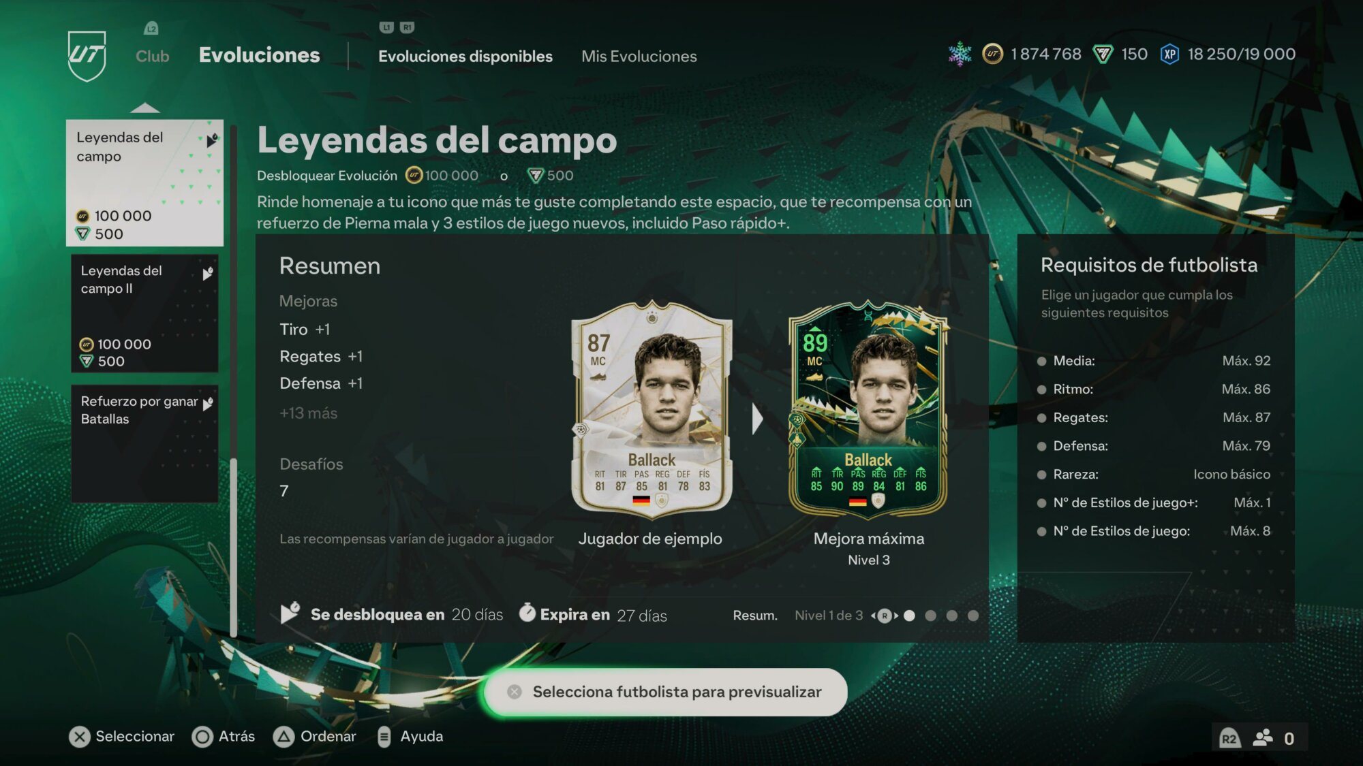Select the Leyendas del campo II tile
This screenshot has width=1363, height=766.
[x=144, y=314]
